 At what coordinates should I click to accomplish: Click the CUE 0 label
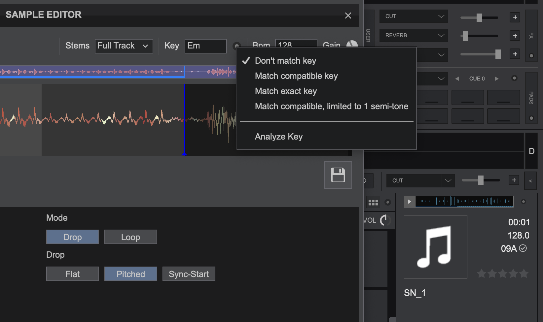click(477, 79)
